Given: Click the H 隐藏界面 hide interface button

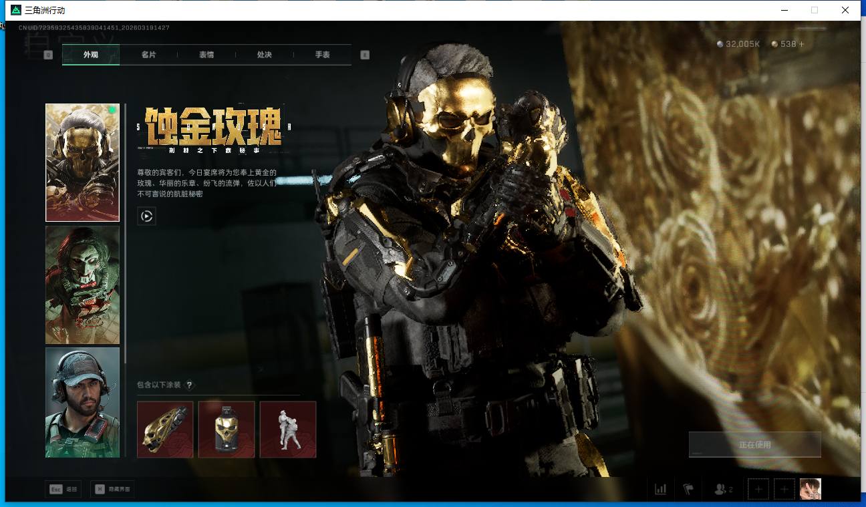Looking at the screenshot, I should (x=112, y=489).
